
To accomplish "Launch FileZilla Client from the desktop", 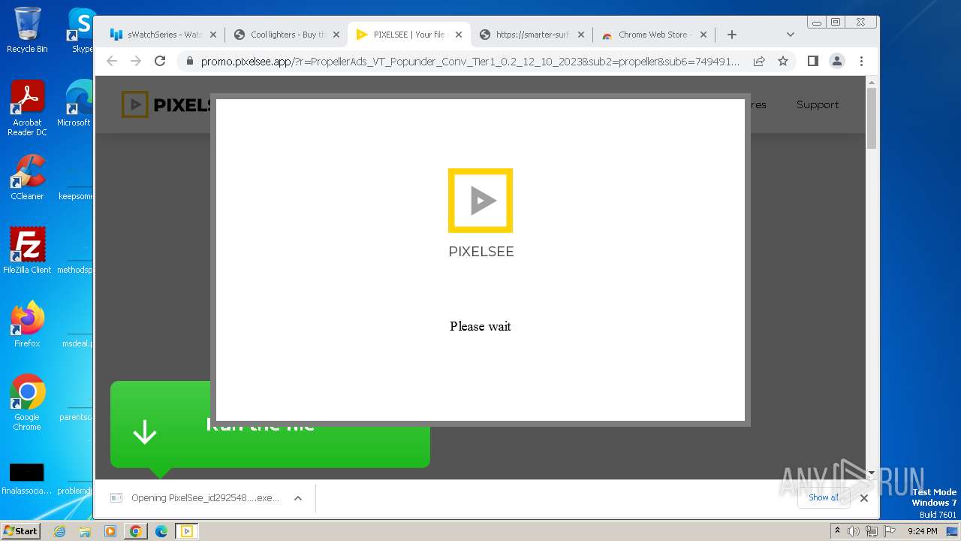I will pyautogui.click(x=27, y=251).
